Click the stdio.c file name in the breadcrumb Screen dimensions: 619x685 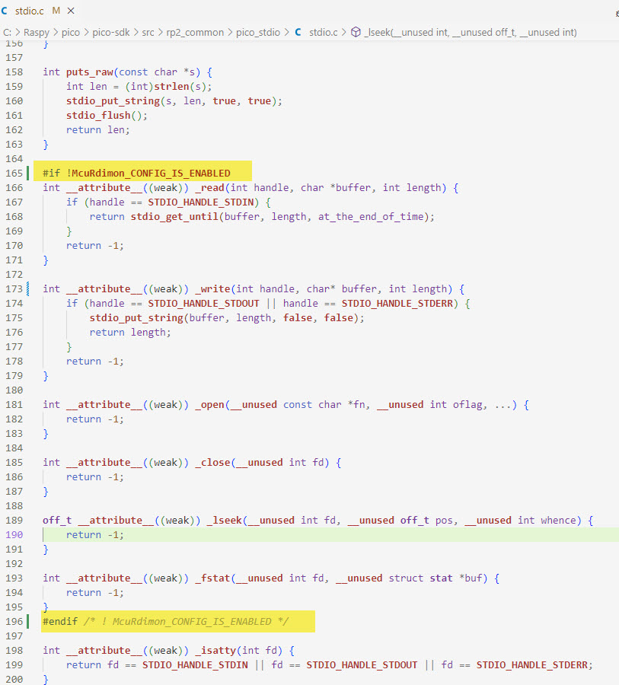pos(323,32)
